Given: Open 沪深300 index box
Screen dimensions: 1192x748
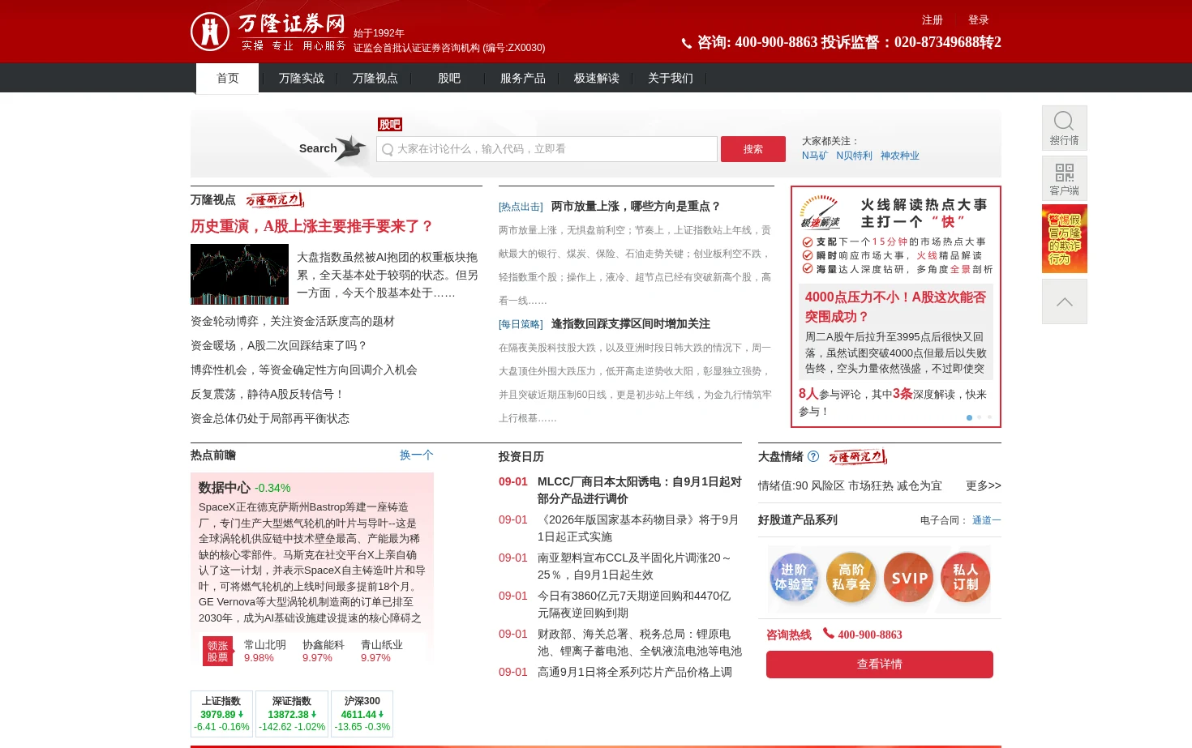Looking at the screenshot, I should (362, 714).
